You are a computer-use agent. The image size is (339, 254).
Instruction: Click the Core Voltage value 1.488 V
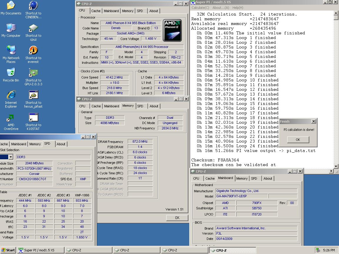[x=151, y=39]
